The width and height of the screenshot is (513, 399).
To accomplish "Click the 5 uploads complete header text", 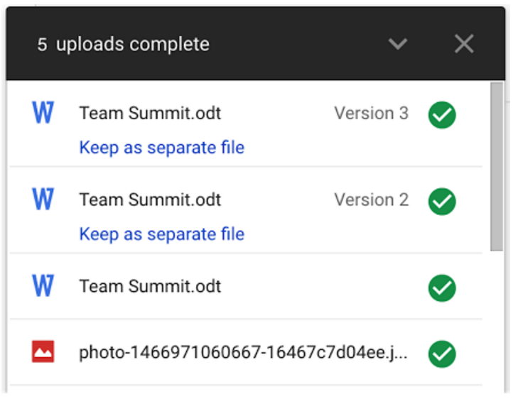I will tap(124, 45).
